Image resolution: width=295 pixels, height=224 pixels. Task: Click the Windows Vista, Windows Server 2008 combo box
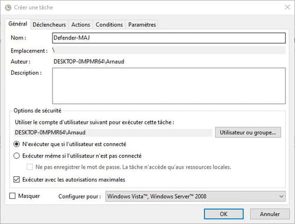click(x=195, y=196)
